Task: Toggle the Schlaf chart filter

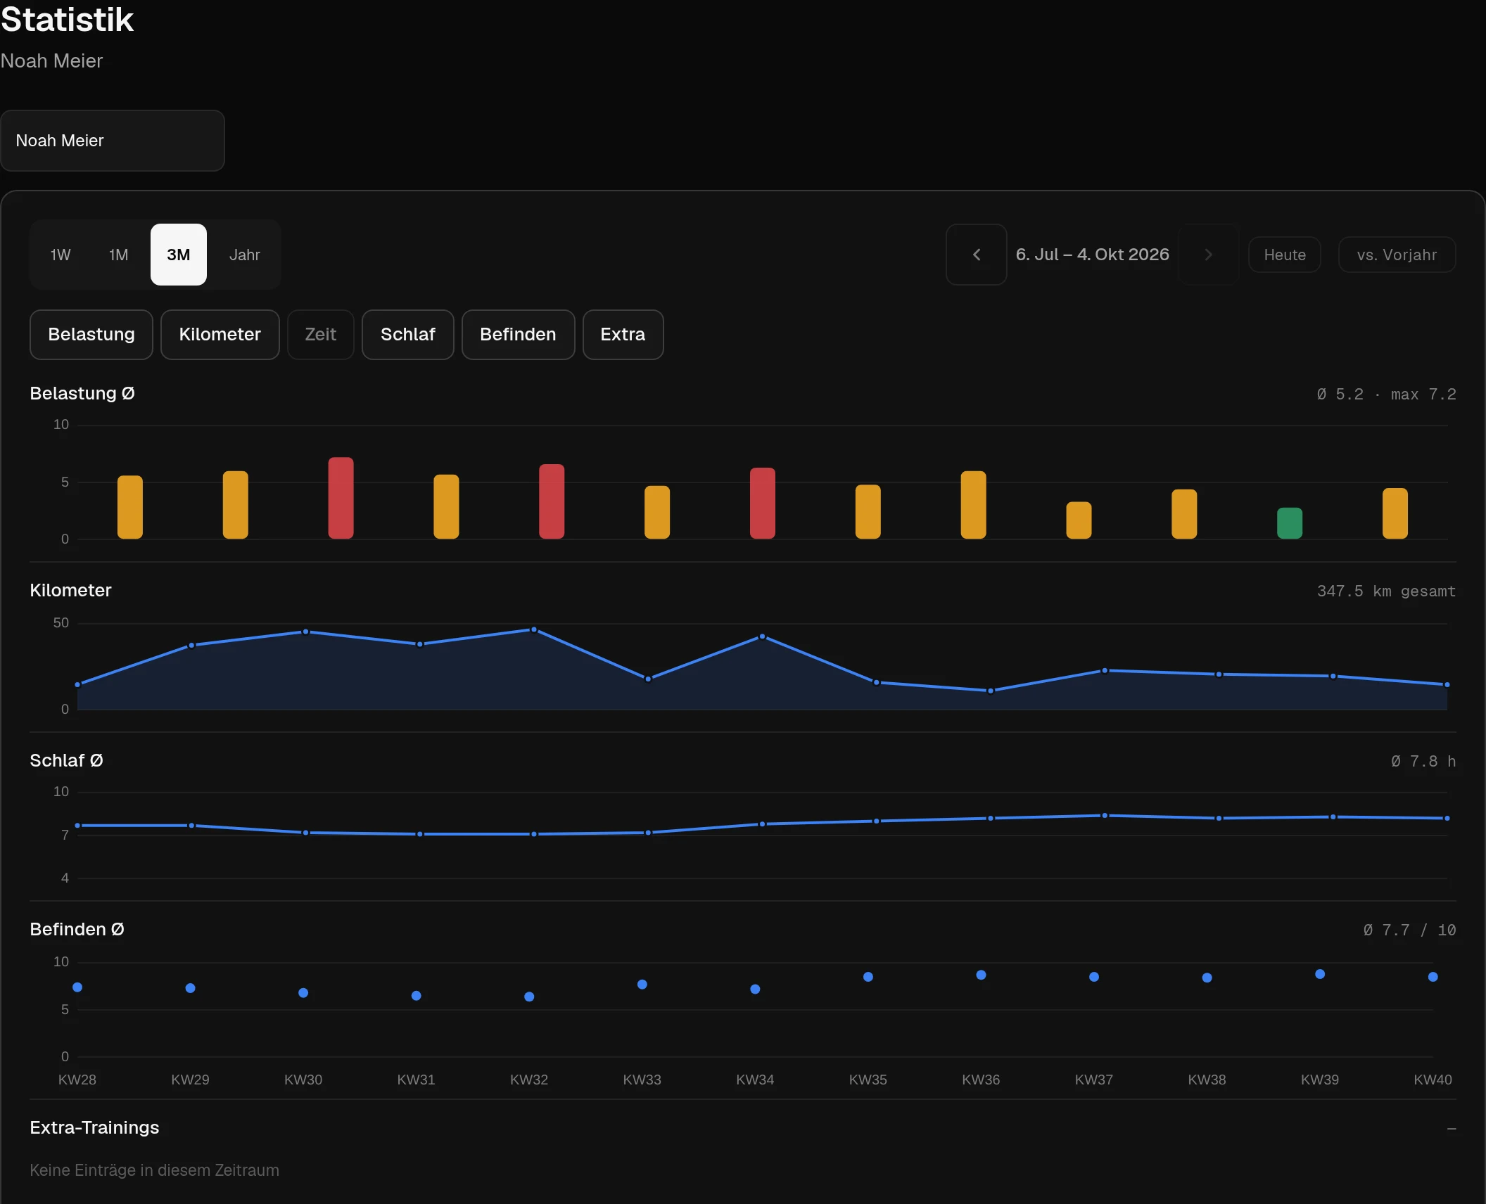Action: coord(408,335)
